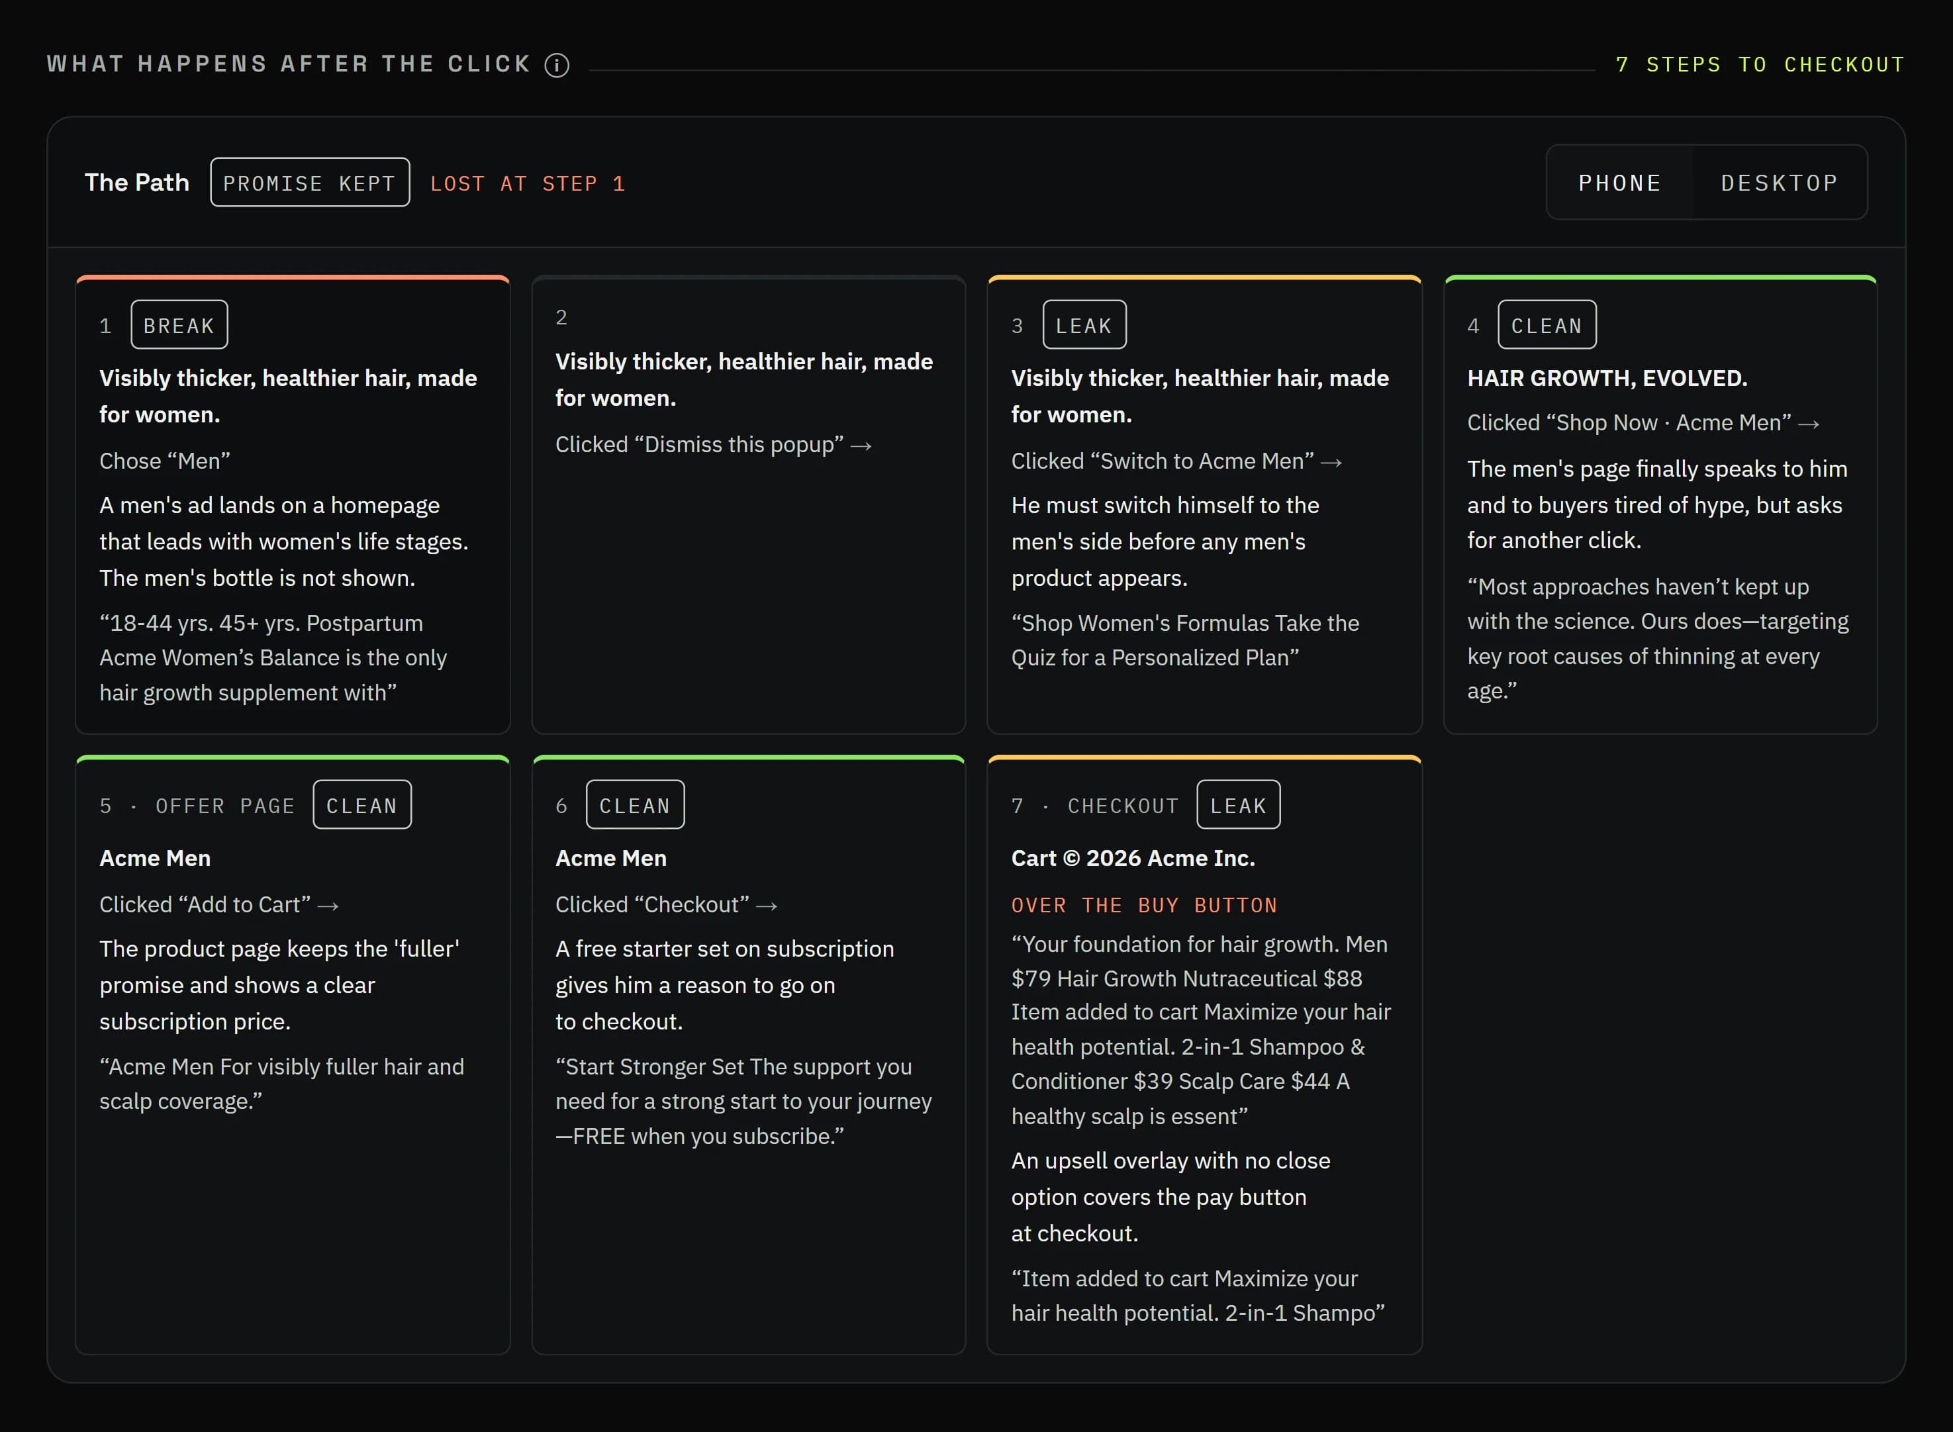Click the CLEAN badge on step 5 offer page
The width and height of the screenshot is (1953, 1432).
361,805
